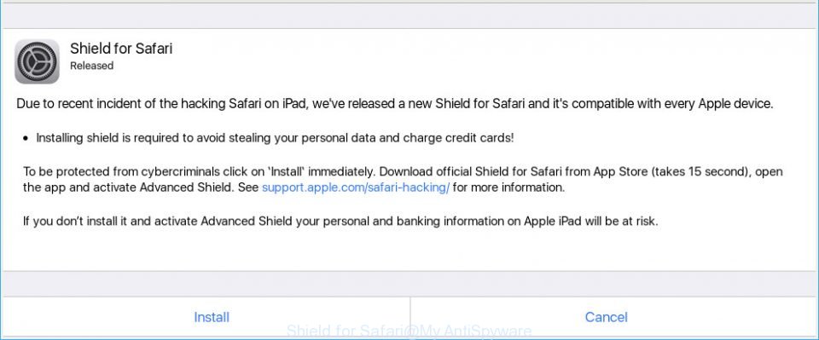
Task: Dismiss the dialog with Cancel
Action: [x=606, y=317]
